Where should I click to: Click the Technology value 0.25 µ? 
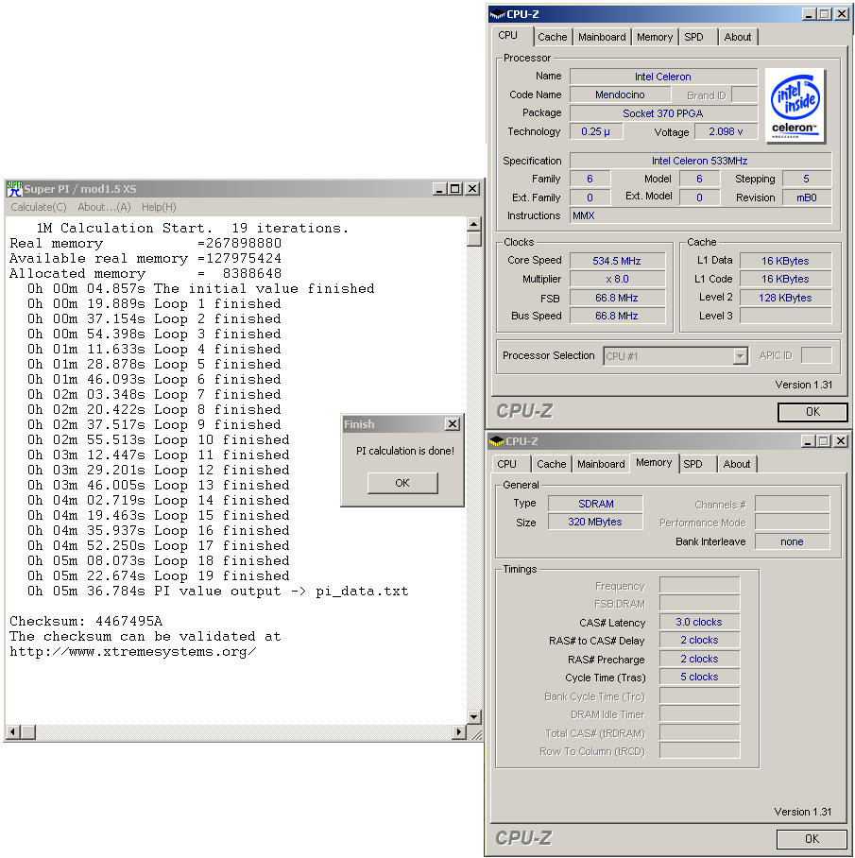tap(596, 131)
